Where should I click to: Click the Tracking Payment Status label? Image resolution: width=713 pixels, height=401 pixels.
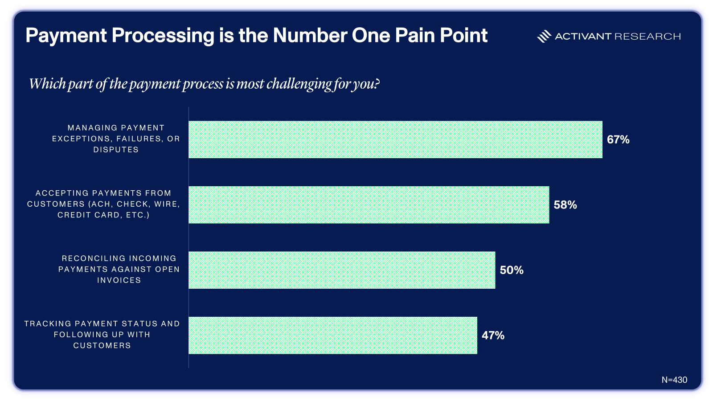point(102,335)
